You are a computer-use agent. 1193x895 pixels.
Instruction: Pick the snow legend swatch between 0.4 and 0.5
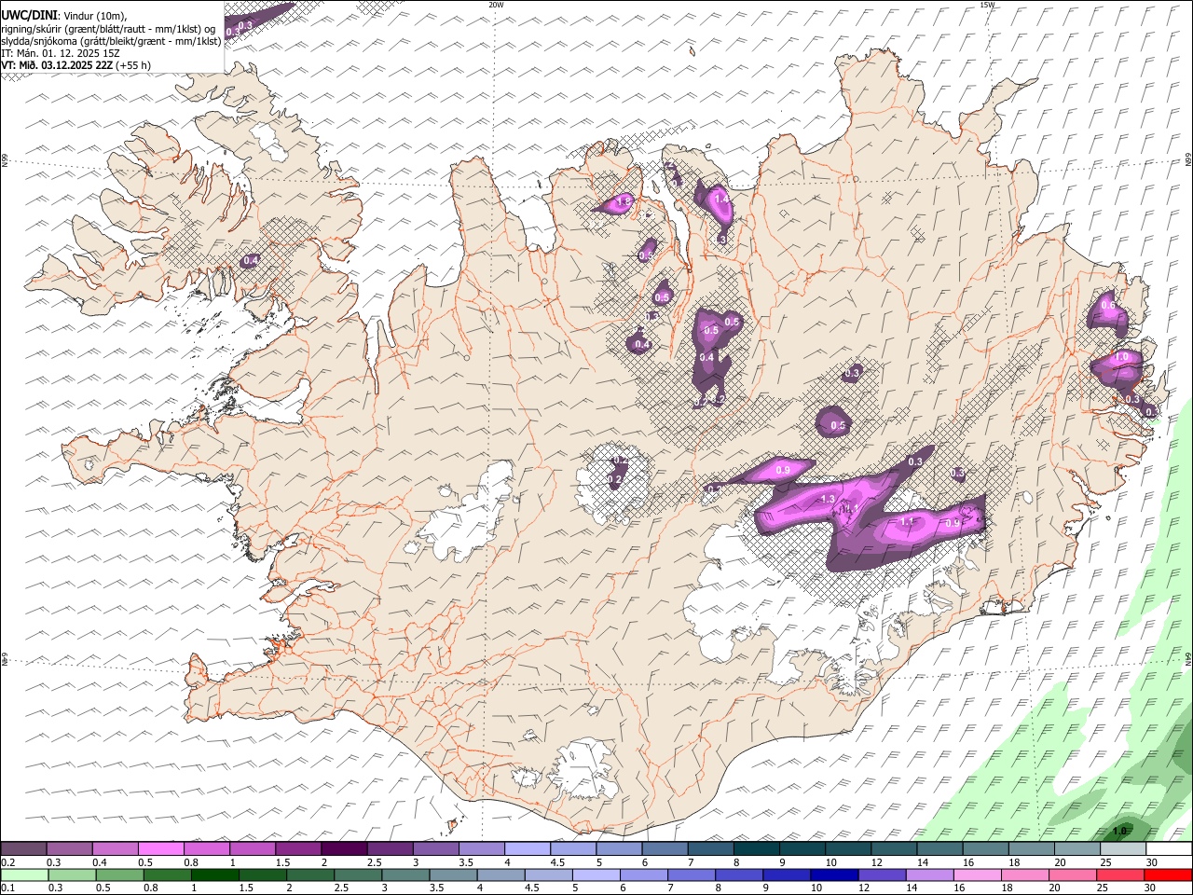pyautogui.click(x=116, y=848)
